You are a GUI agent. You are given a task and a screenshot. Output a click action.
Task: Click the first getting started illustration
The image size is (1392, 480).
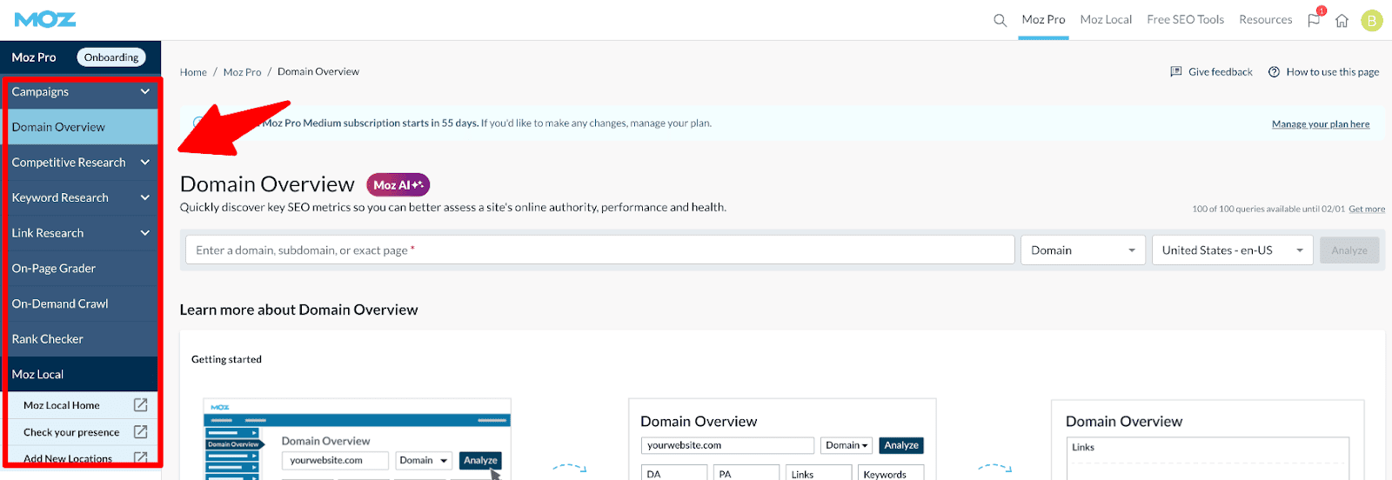tap(357, 439)
